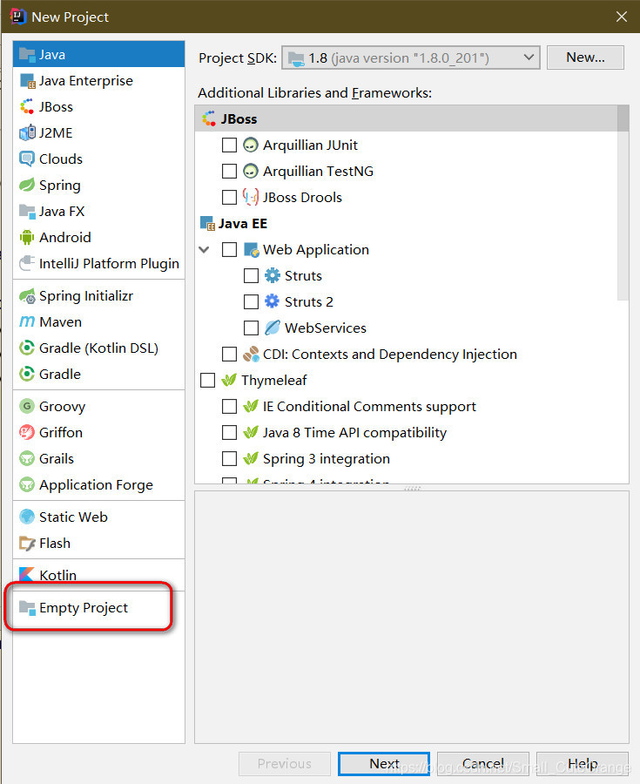Click the Java FX folder icon
The width and height of the screenshot is (640, 784).
click(27, 211)
